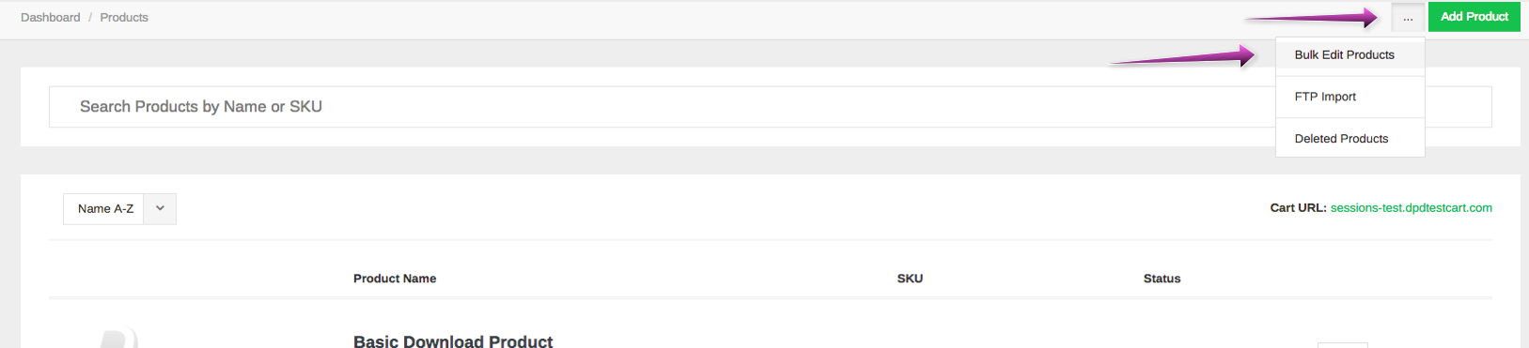This screenshot has height=348, width=1529.
Task: Click the Cart URL label text
Action: 1298,208
